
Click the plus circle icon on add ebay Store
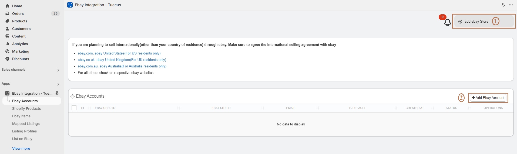tap(460, 22)
